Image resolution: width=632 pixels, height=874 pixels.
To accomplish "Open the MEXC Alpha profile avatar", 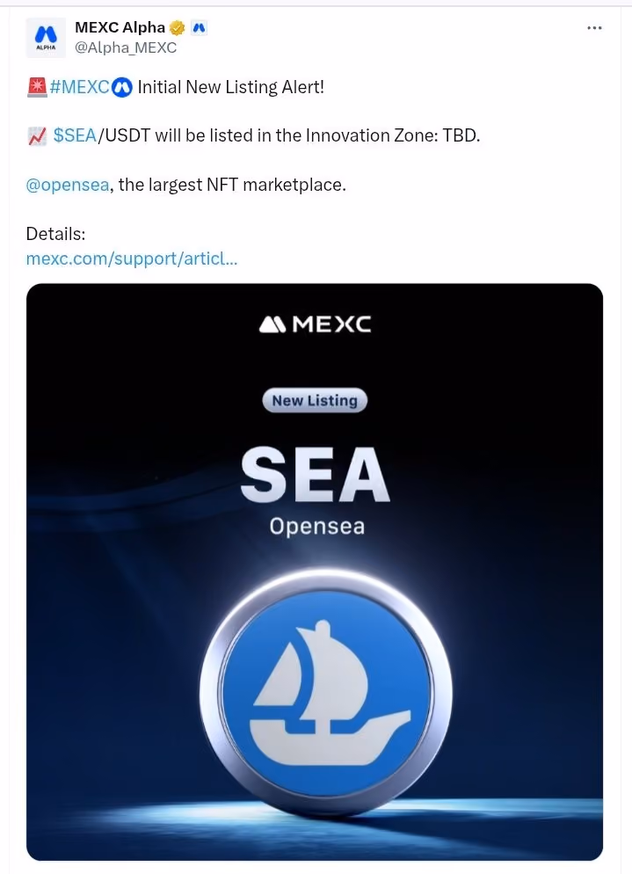I will (46, 37).
